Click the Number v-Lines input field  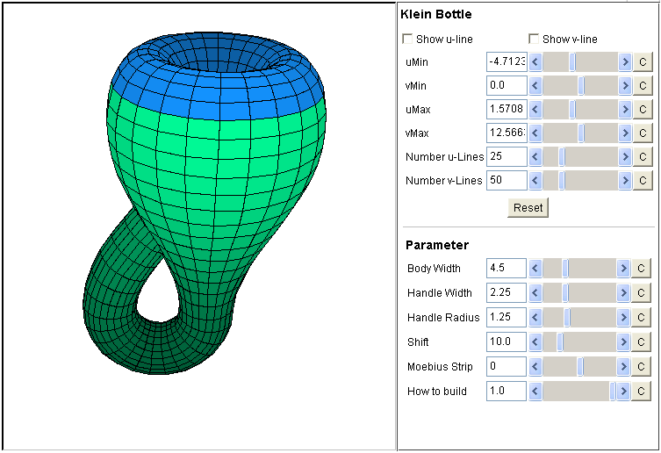(x=507, y=180)
